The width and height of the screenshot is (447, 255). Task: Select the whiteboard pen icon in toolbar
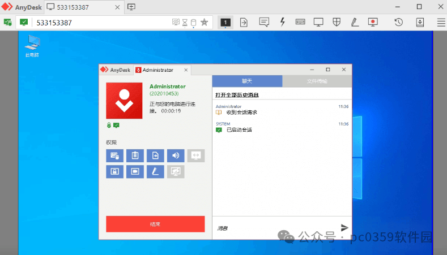tap(354, 23)
